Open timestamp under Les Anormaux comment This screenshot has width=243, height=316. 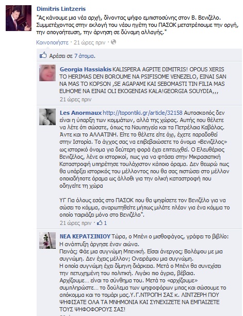[x=75, y=223]
